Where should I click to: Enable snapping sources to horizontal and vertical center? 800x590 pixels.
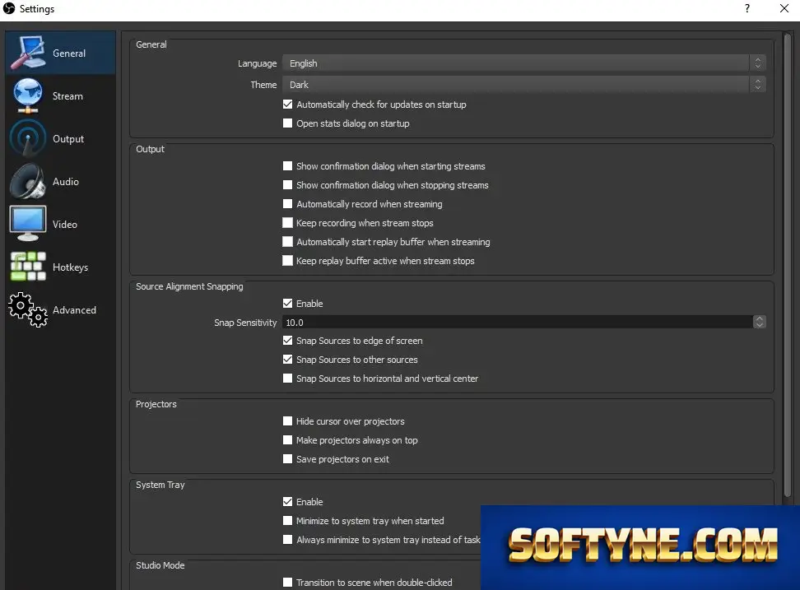tap(288, 379)
